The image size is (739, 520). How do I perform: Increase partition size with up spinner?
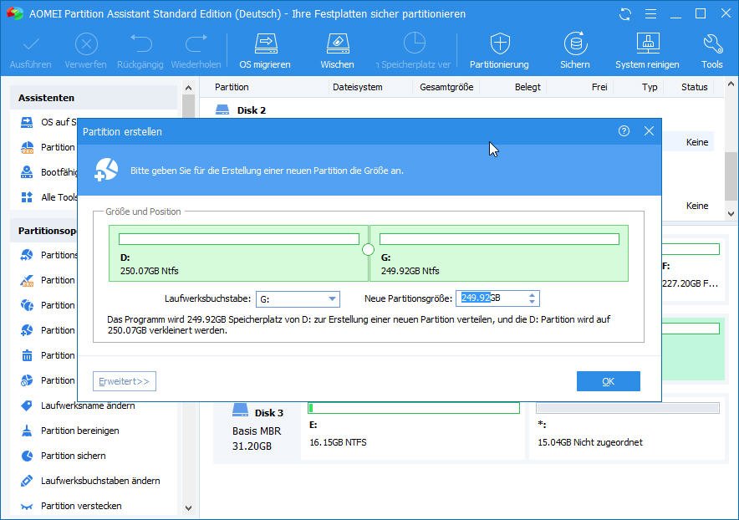pos(533,294)
